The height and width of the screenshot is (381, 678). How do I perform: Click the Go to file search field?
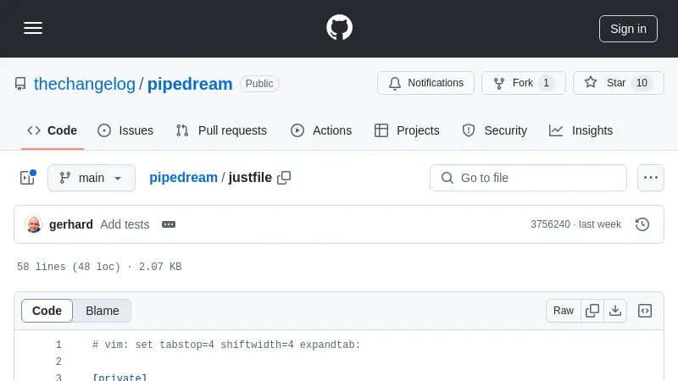coord(528,178)
